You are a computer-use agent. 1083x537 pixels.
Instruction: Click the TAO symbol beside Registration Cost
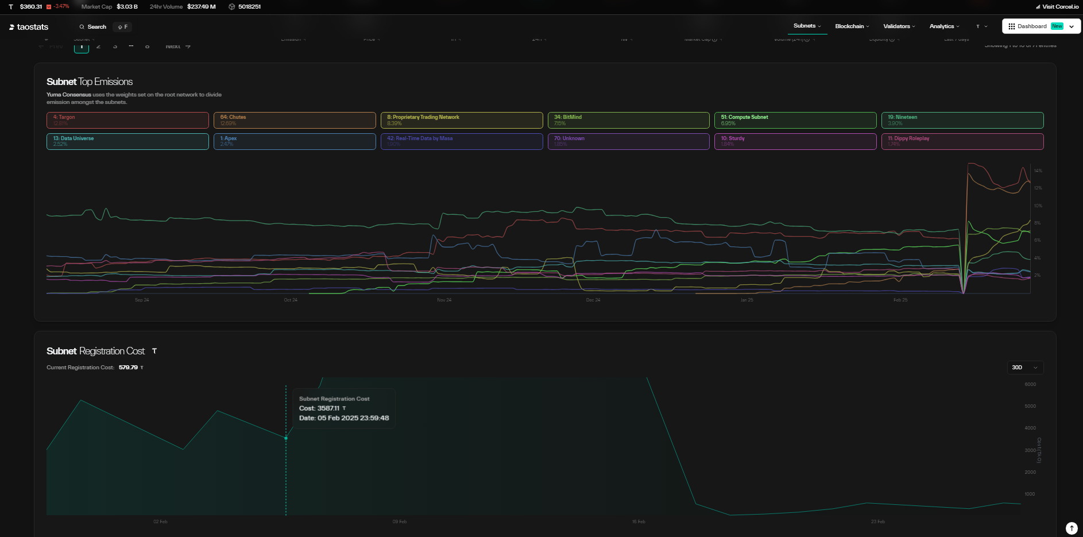154,351
